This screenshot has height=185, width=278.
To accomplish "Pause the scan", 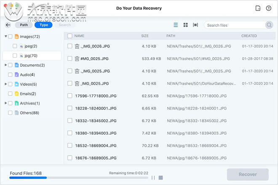I will (x=153, y=177).
